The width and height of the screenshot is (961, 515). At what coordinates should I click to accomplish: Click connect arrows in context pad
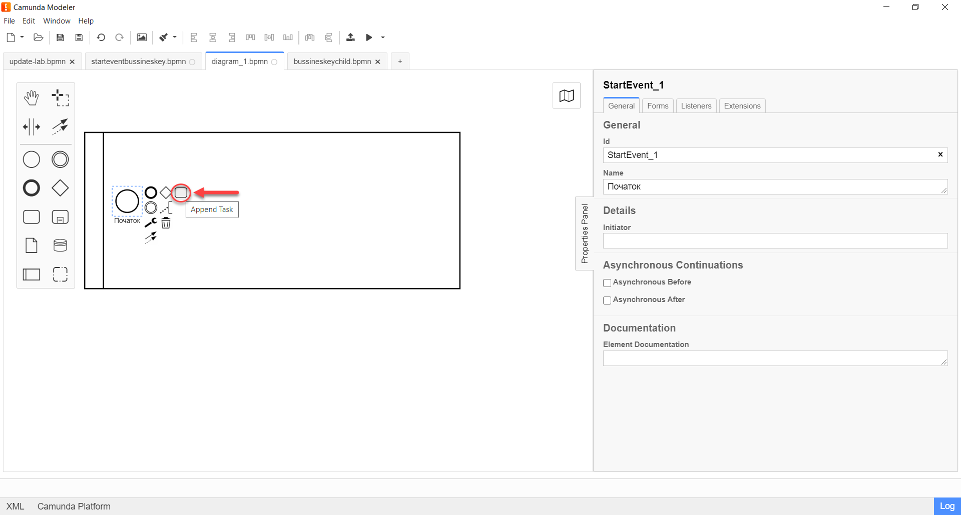pyautogui.click(x=151, y=237)
